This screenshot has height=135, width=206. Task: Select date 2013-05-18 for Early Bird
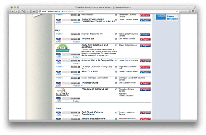click(75, 54)
